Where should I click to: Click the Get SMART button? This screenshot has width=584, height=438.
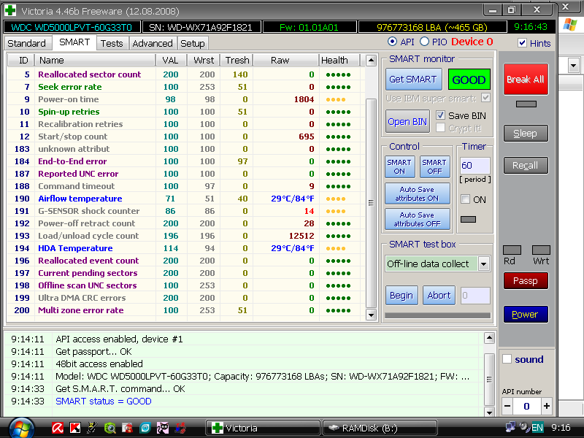point(413,79)
